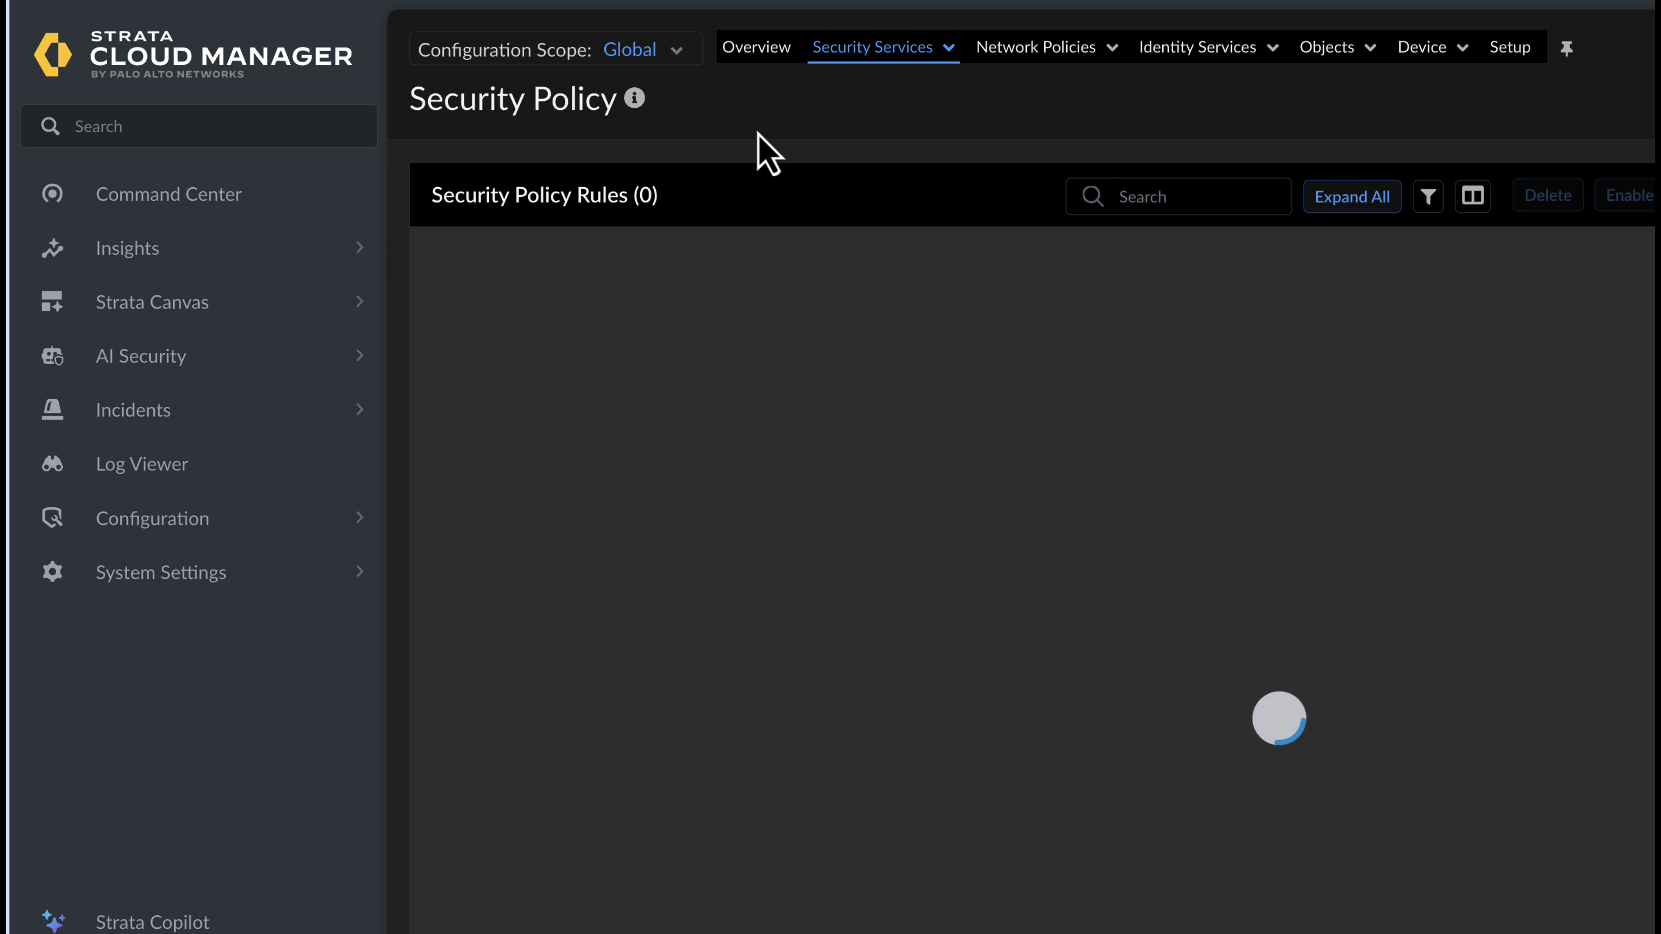Click the Delete button in the rules toolbar
The image size is (1661, 934).
tap(1548, 195)
